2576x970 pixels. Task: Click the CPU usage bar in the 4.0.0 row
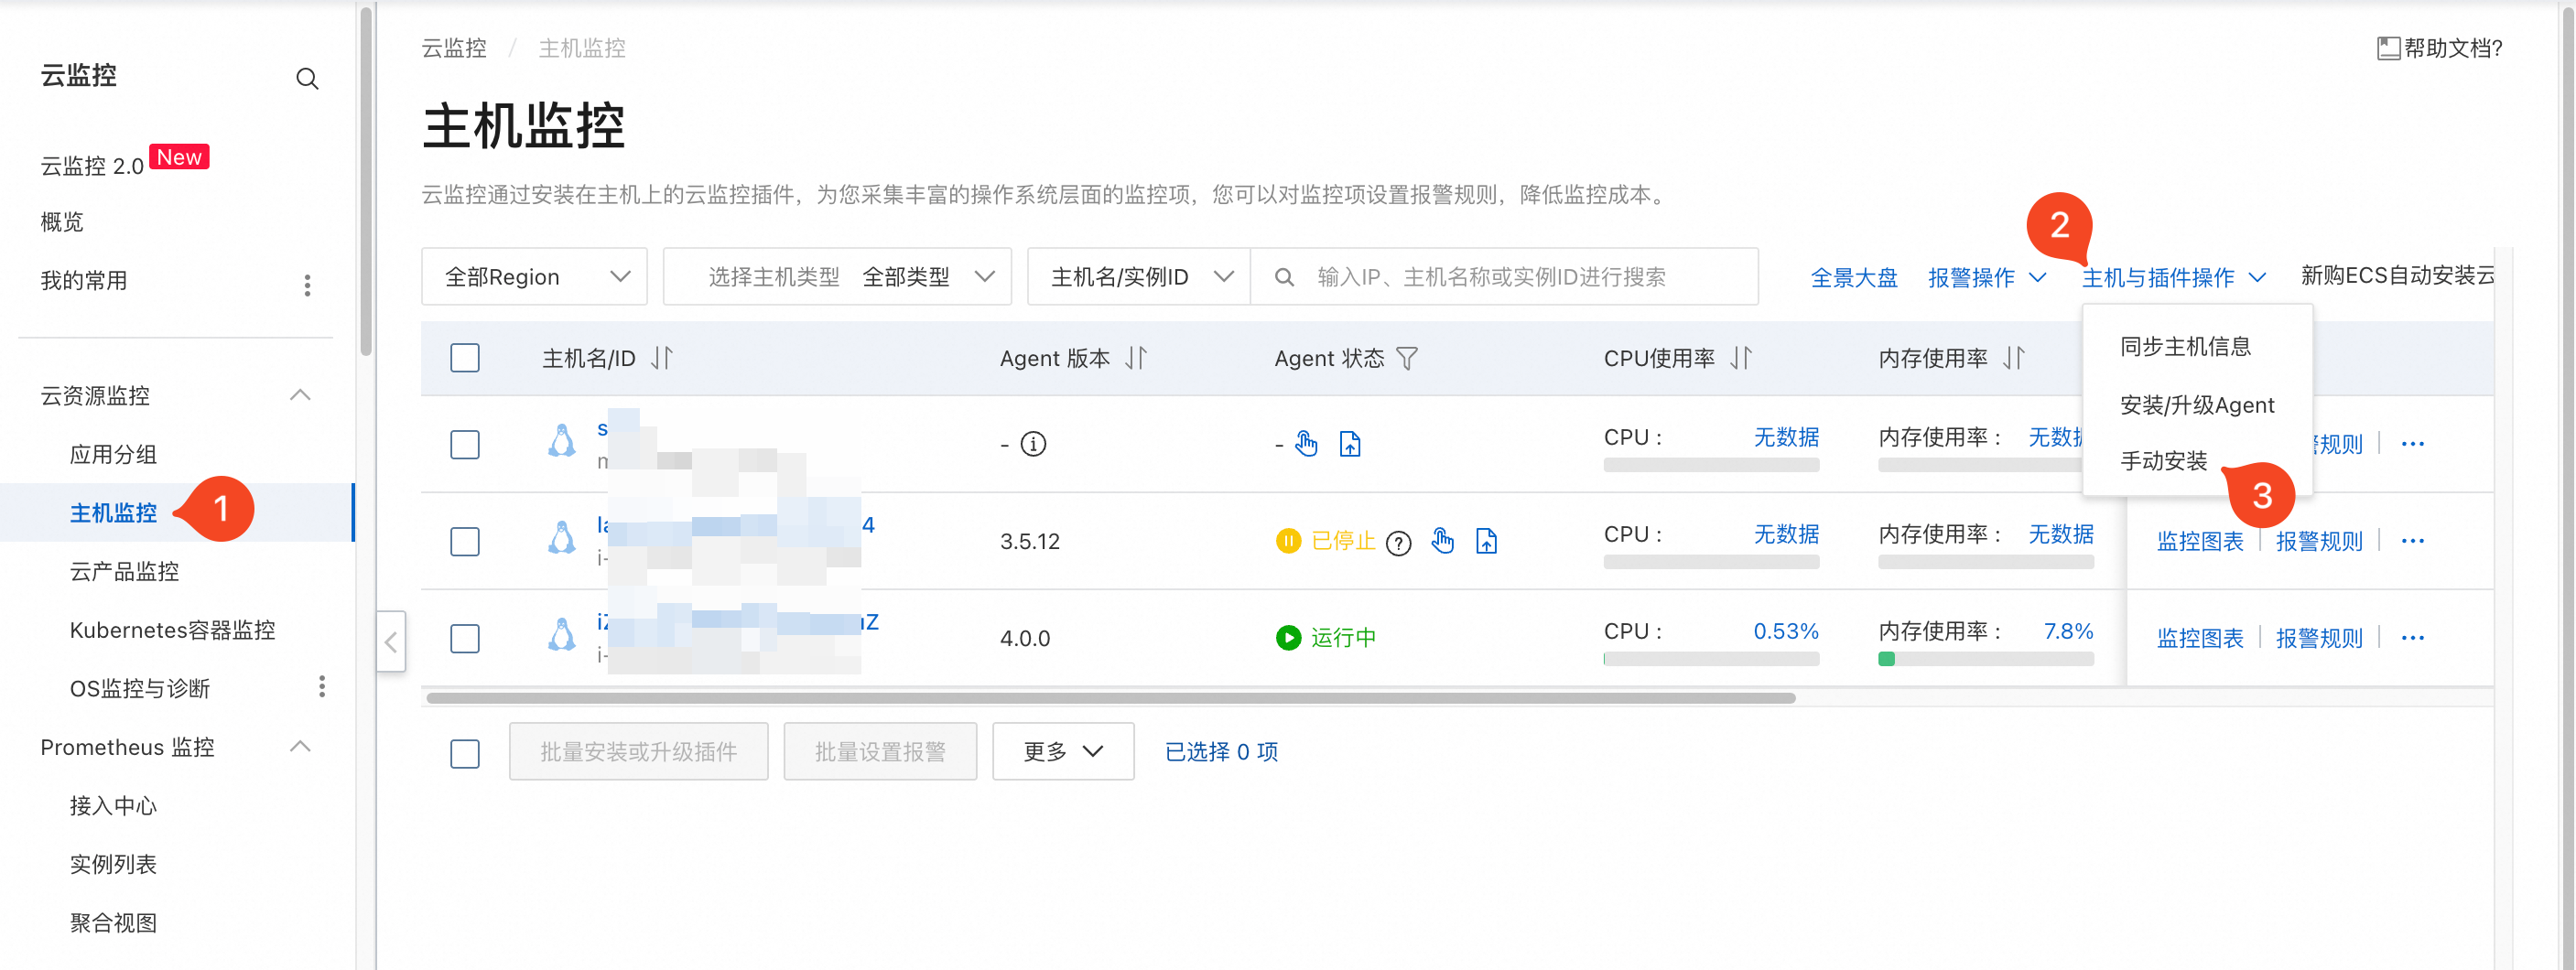[x=1711, y=659]
